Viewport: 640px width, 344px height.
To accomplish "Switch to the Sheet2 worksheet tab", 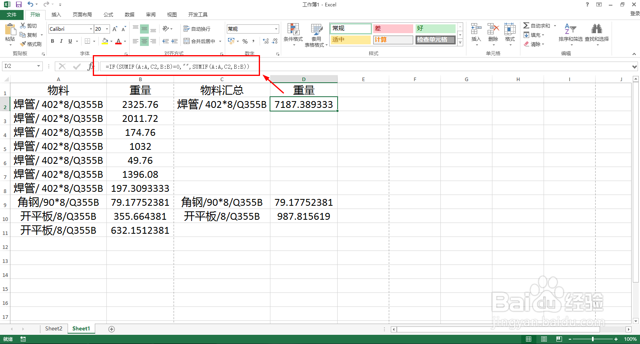I will coord(54,329).
